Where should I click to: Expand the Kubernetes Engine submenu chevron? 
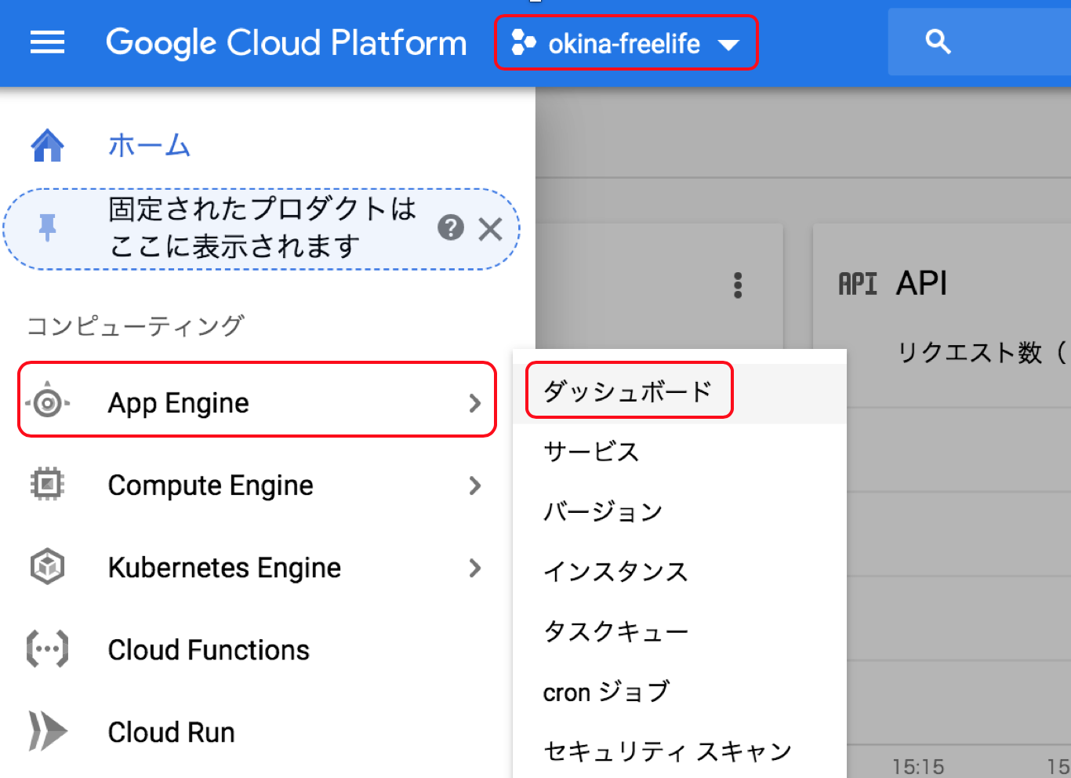474,568
